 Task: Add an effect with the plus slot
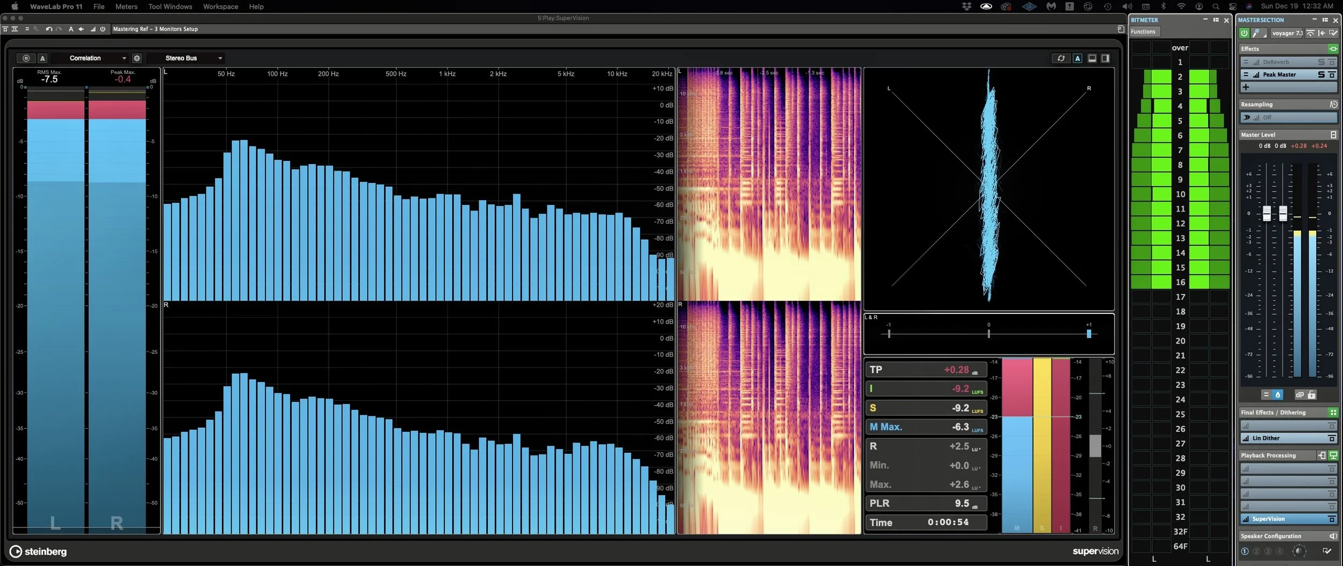tap(1288, 87)
